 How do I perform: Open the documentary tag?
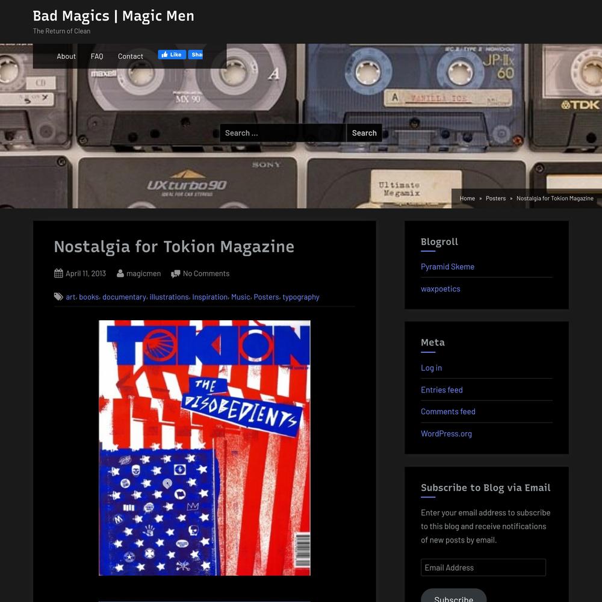(x=124, y=297)
